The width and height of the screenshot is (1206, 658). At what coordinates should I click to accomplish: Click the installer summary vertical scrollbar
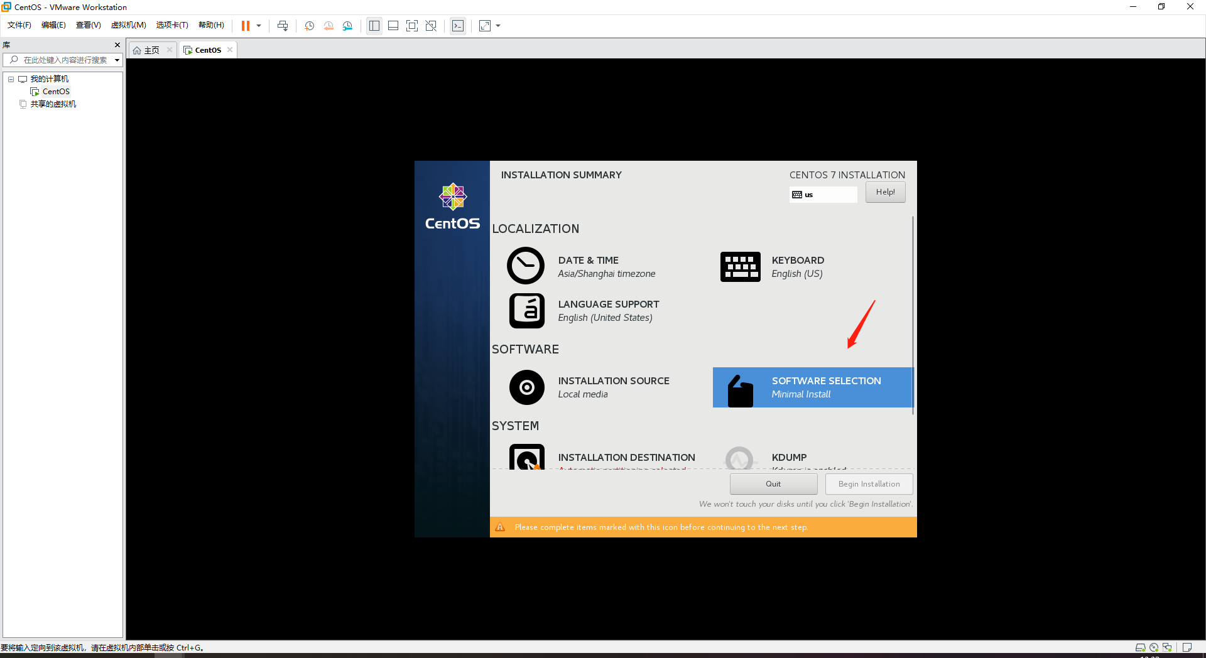pyautogui.click(x=913, y=315)
